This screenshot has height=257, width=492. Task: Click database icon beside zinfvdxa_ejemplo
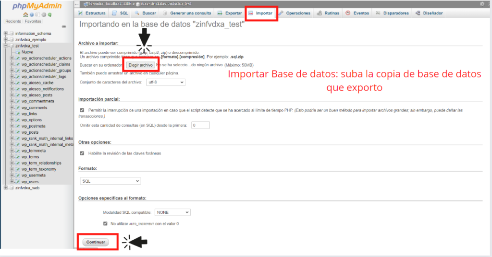click(x=12, y=40)
